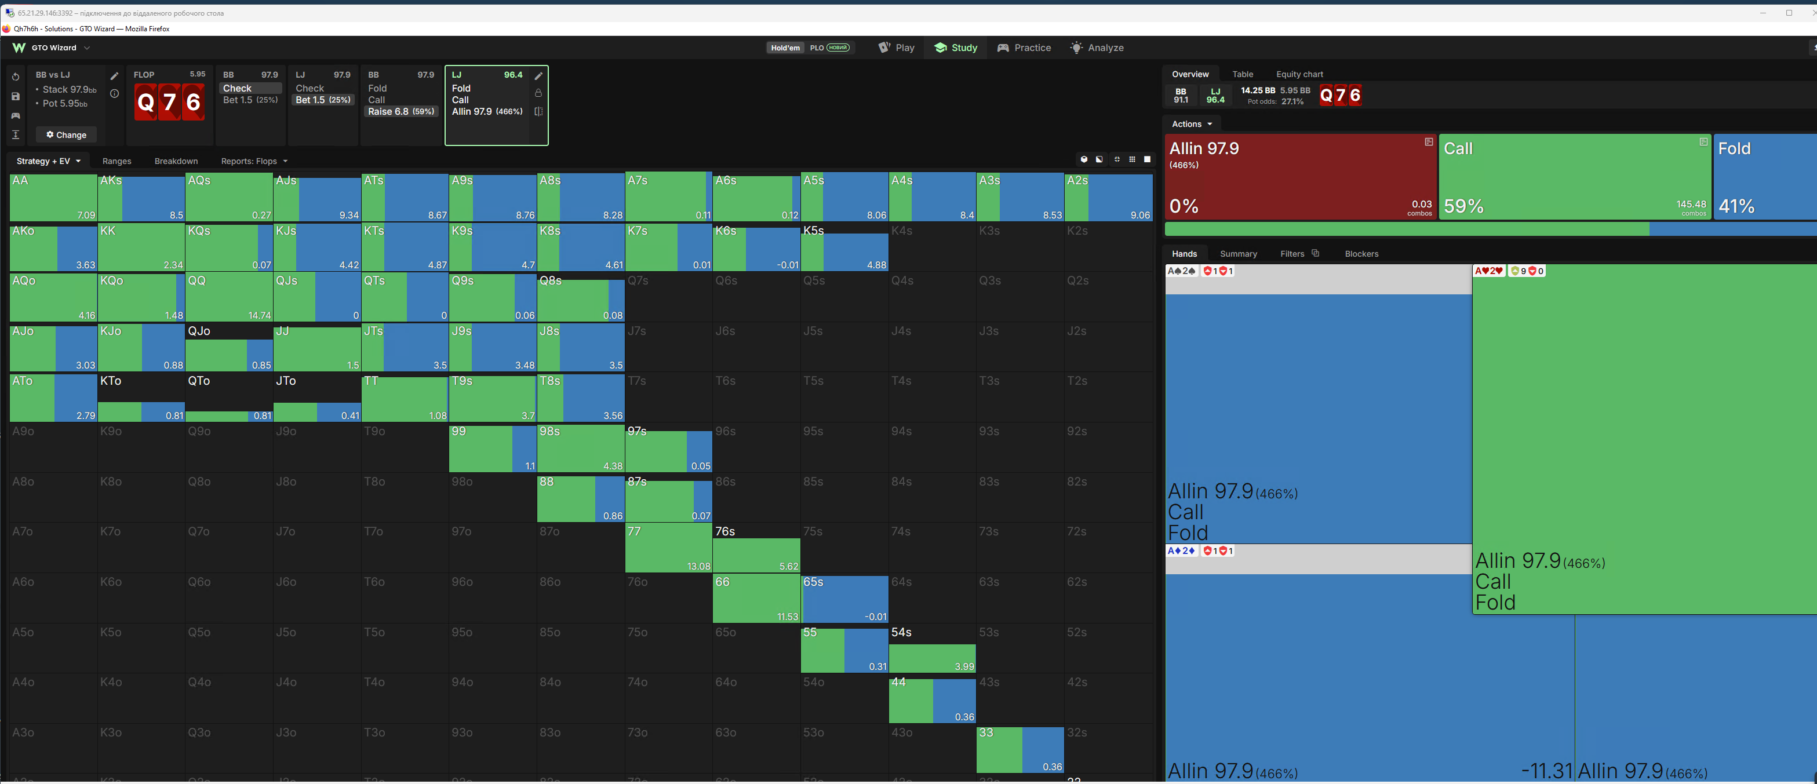
Task: Switch to the Equity chart tab
Action: (x=1299, y=74)
